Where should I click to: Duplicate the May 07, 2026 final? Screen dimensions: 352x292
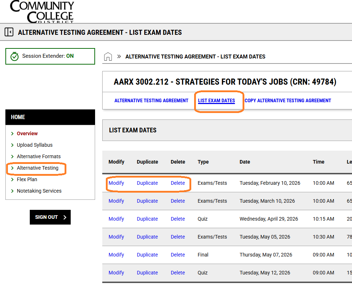click(147, 255)
